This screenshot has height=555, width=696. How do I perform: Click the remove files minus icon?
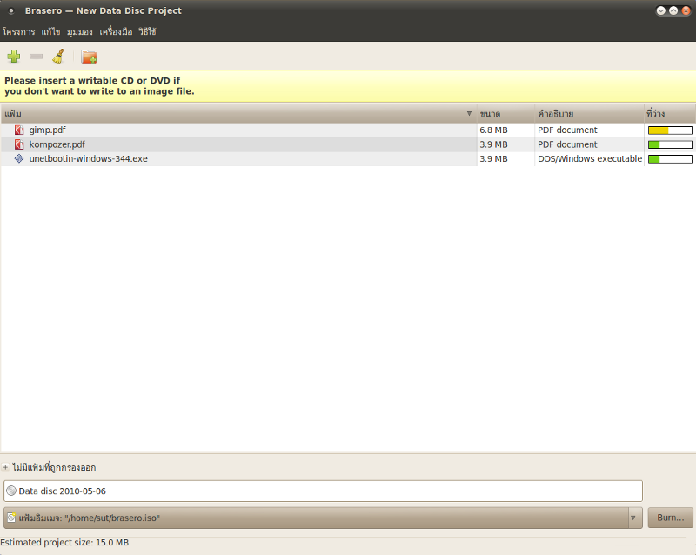(x=36, y=57)
